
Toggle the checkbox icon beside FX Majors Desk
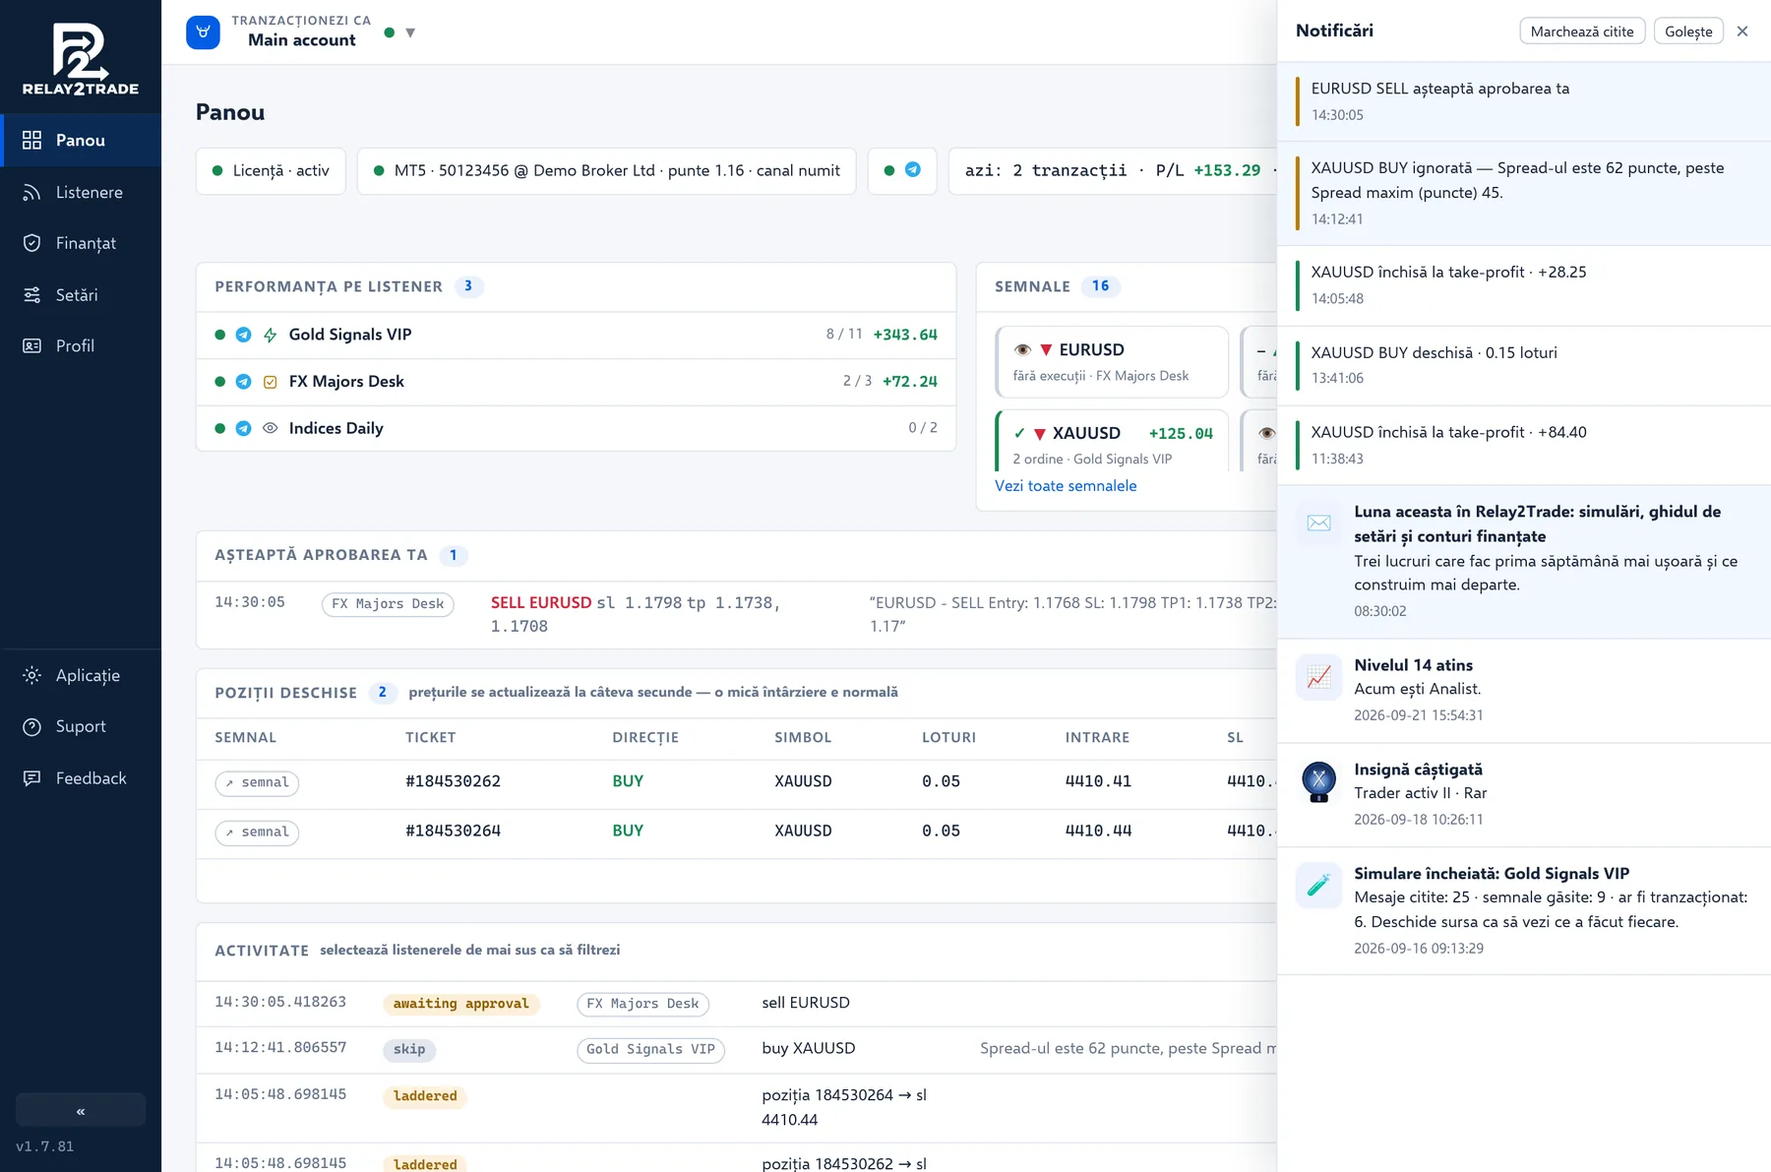point(271,382)
